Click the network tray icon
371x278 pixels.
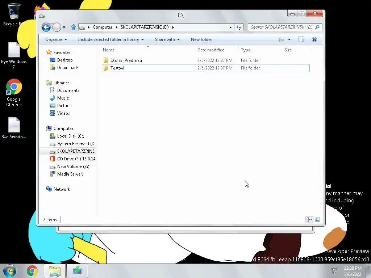334,271
